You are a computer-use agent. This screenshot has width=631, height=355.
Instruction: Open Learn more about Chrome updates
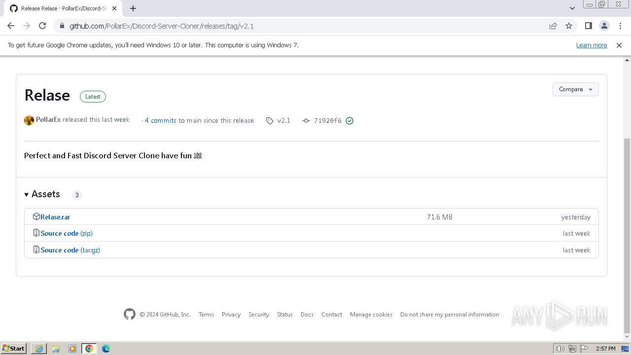click(592, 45)
